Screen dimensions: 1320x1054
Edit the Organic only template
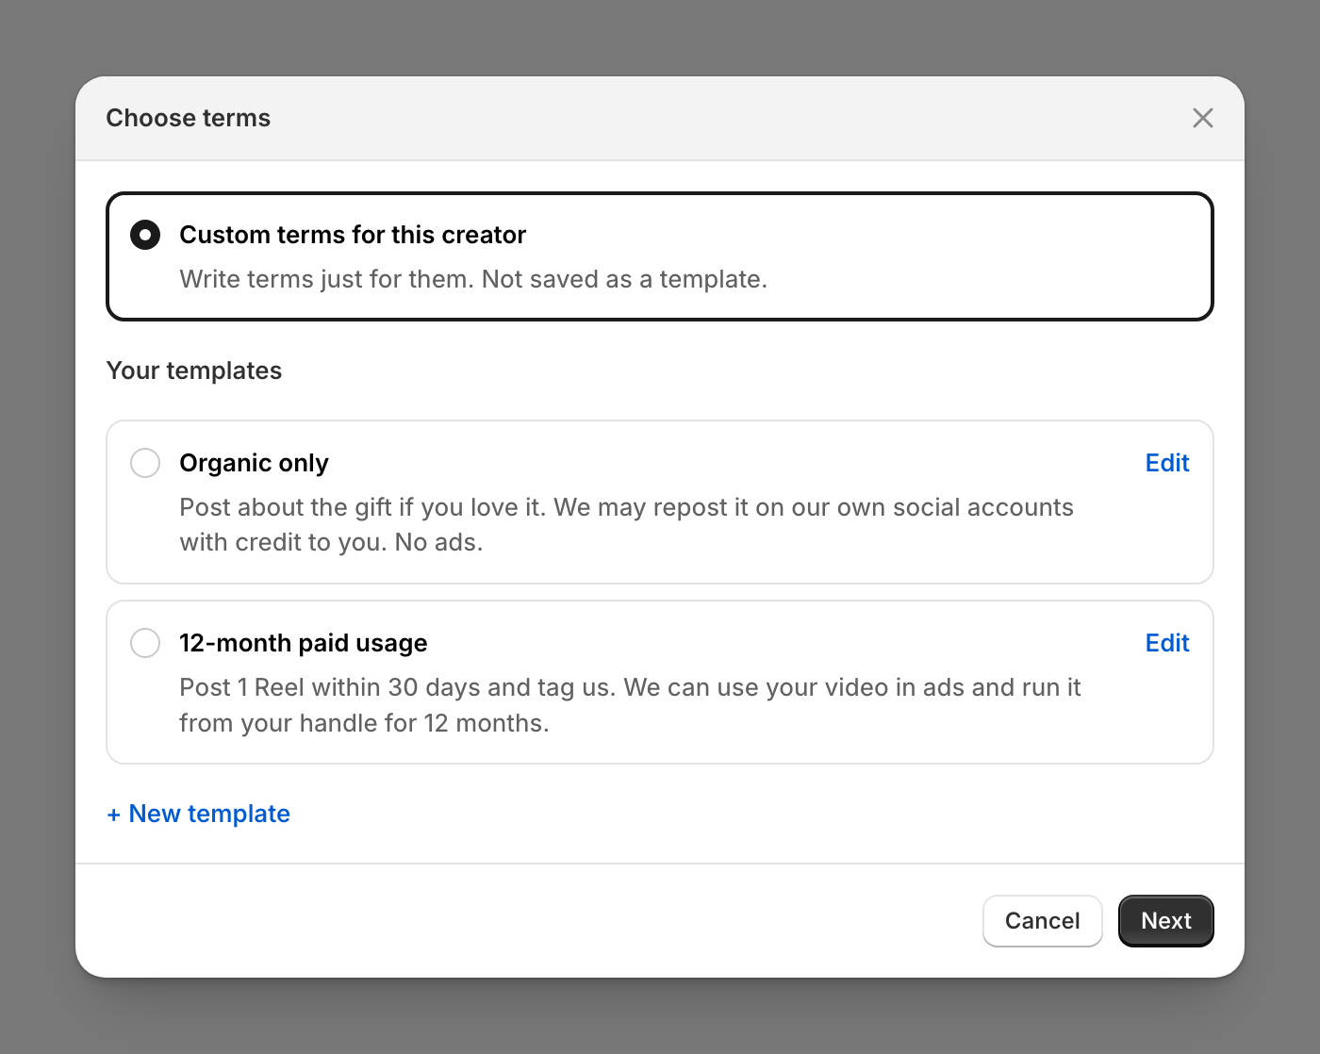[x=1167, y=463]
